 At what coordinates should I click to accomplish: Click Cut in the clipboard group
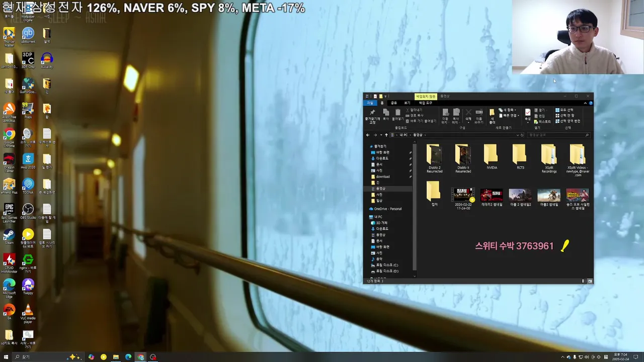point(414,110)
